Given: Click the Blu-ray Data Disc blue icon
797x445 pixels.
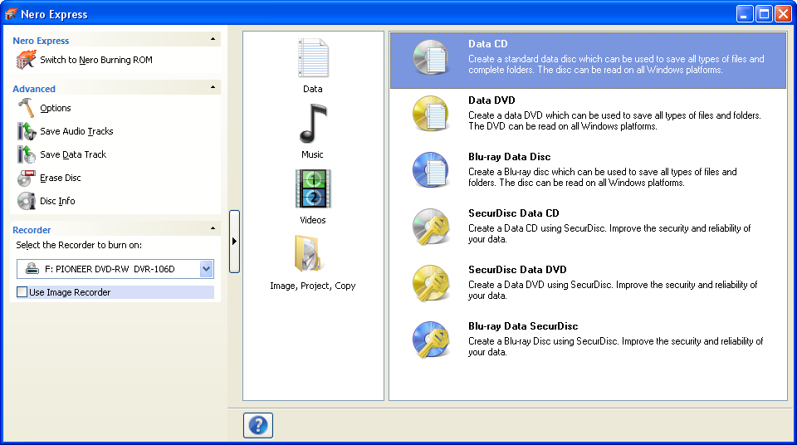Looking at the screenshot, I should coord(431,170).
